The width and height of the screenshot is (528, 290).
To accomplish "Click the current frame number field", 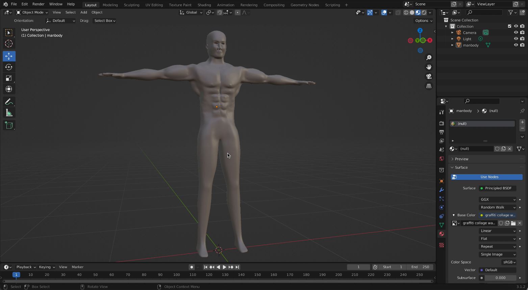I will [358, 267].
